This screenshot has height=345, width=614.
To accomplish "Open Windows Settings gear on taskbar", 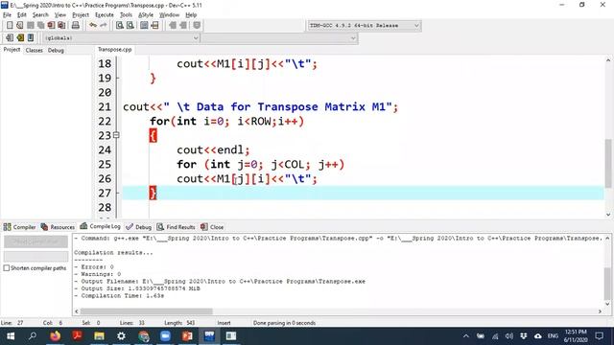I will coord(122,336).
